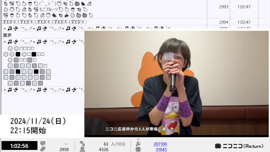Viewport: 270px width, 152px height.
Task: Click the stacked speech bubbles total comments icon
Action: tap(43, 149)
